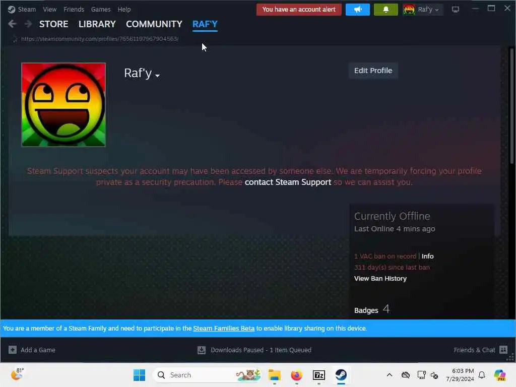Open the weather widget on taskbar
The width and height of the screenshot is (516, 387).
(x=17, y=374)
